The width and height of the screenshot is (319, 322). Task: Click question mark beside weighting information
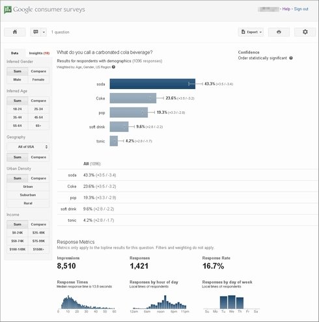coord(113,67)
